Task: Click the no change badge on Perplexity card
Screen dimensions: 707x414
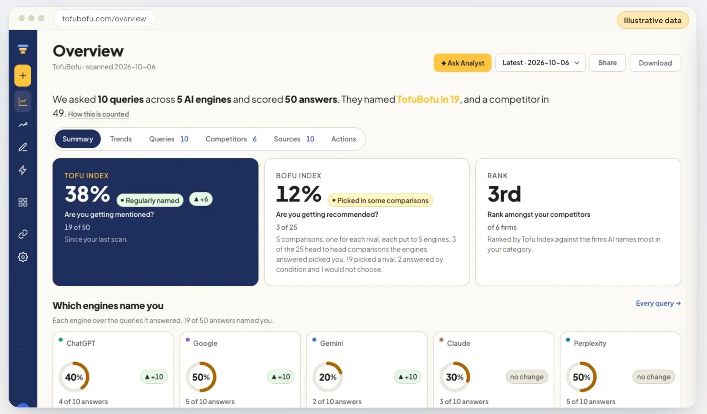Action: coord(653,377)
